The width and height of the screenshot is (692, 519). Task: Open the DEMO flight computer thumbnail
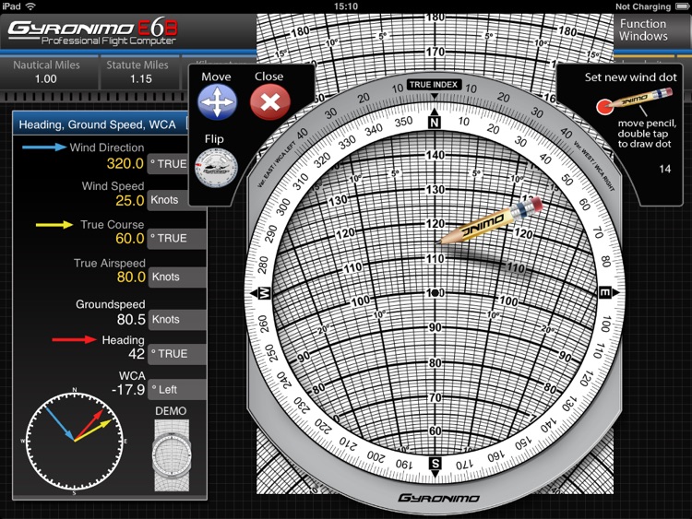[172, 455]
